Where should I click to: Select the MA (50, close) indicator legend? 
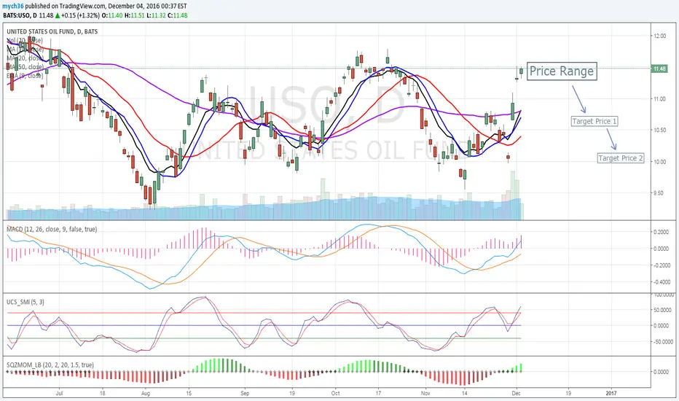coord(25,67)
